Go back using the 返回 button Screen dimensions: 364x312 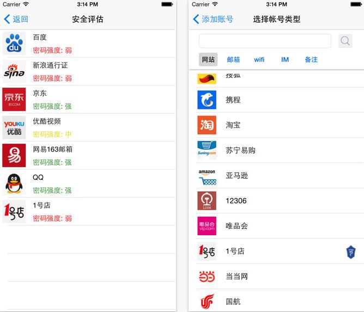16,19
